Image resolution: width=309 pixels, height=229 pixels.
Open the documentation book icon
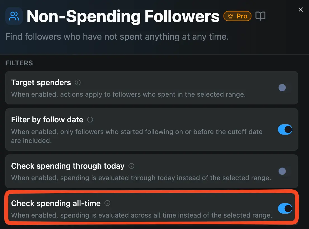point(260,16)
